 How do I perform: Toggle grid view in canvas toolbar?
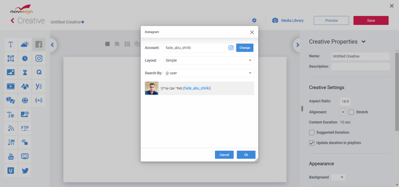point(107,44)
